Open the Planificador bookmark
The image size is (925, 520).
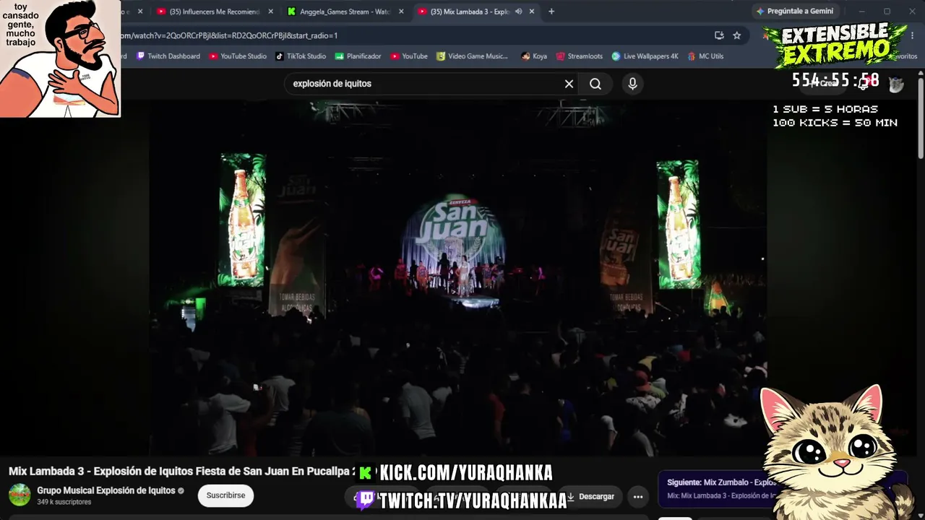(x=358, y=56)
